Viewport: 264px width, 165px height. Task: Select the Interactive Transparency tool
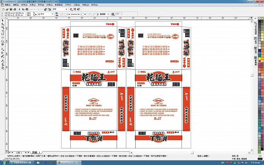[x=3, y=53]
